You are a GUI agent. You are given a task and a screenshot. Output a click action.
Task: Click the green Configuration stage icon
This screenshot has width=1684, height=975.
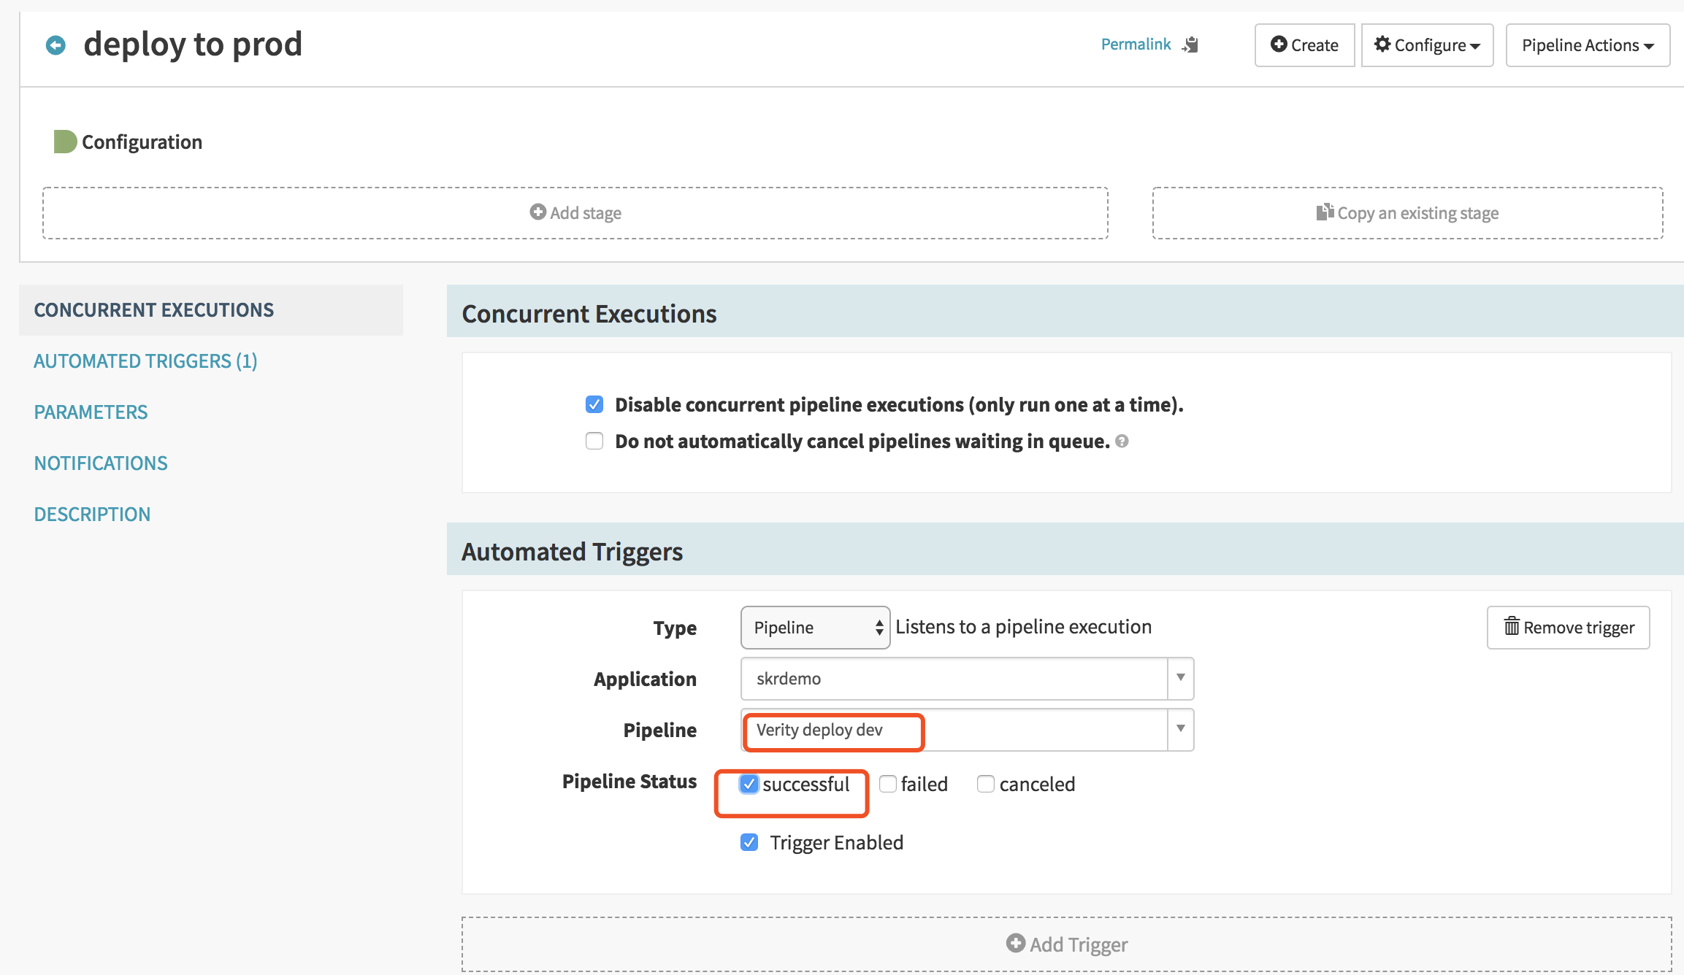65,142
